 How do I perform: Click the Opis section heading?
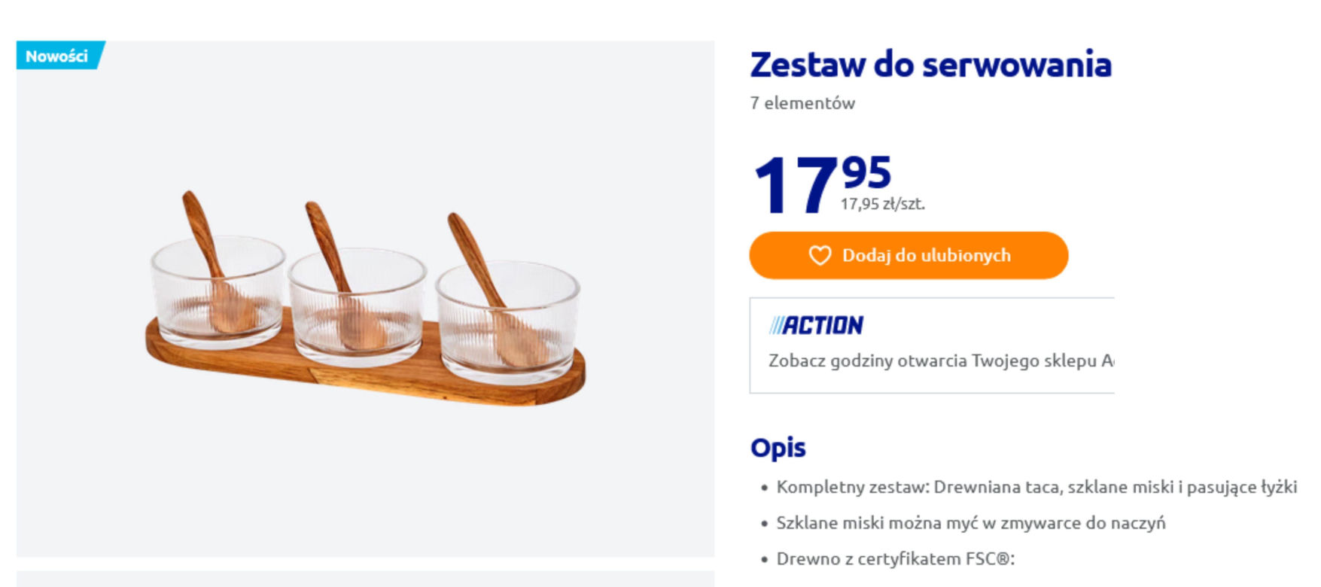778,448
